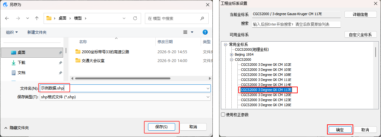This screenshot has width=381, height=137.
Task: Select CGCS2000 3 Degree GK CM 123E
Action: pos(266,100)
